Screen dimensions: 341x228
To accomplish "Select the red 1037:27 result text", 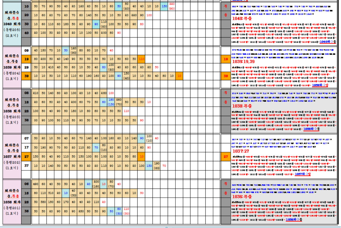I will 241,151.
